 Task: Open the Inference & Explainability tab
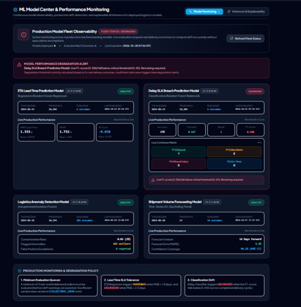(246, 12)
